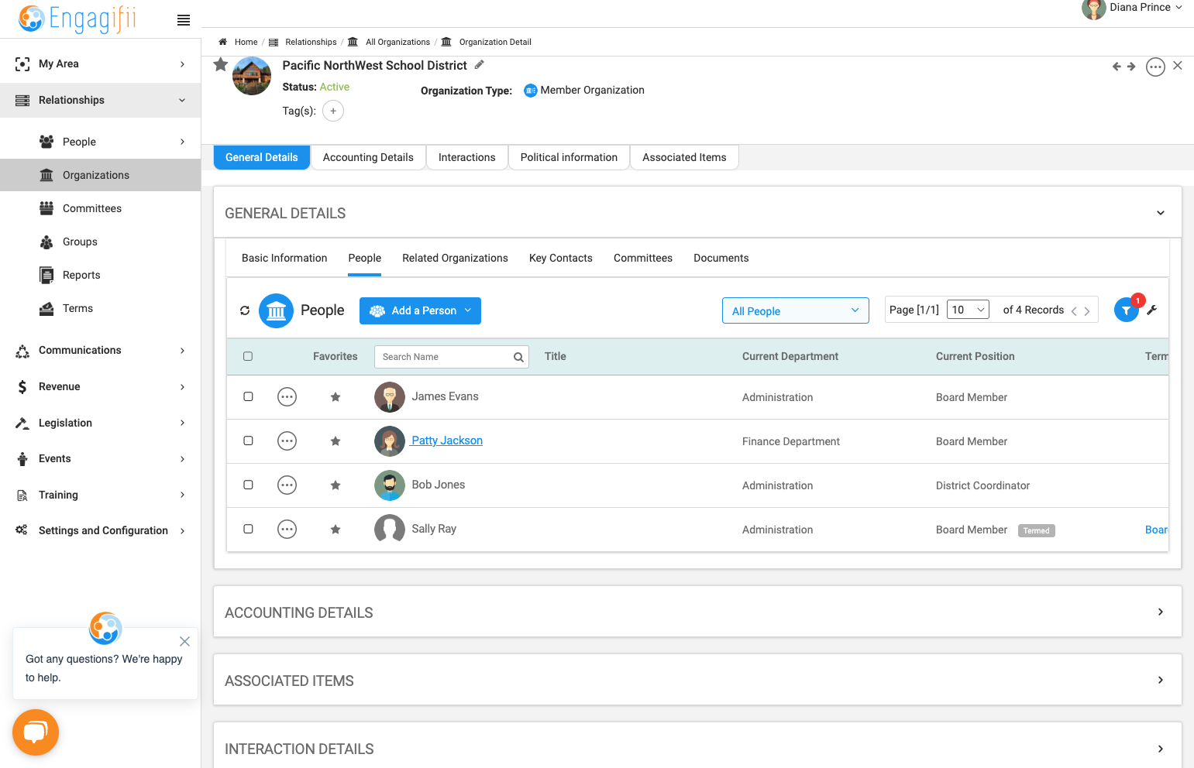
Task: Open the page size dropdown showing 10
Action: tap(968, 310)
